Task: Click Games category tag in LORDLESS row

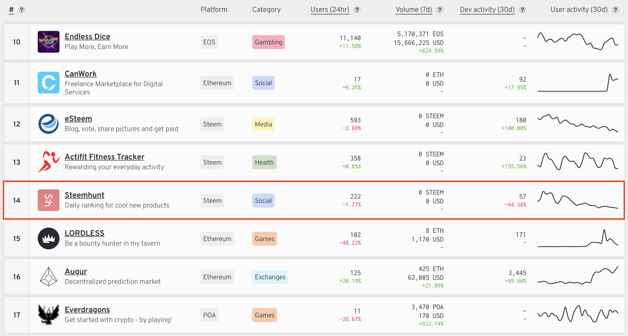Action: click(x=265, y=239)
